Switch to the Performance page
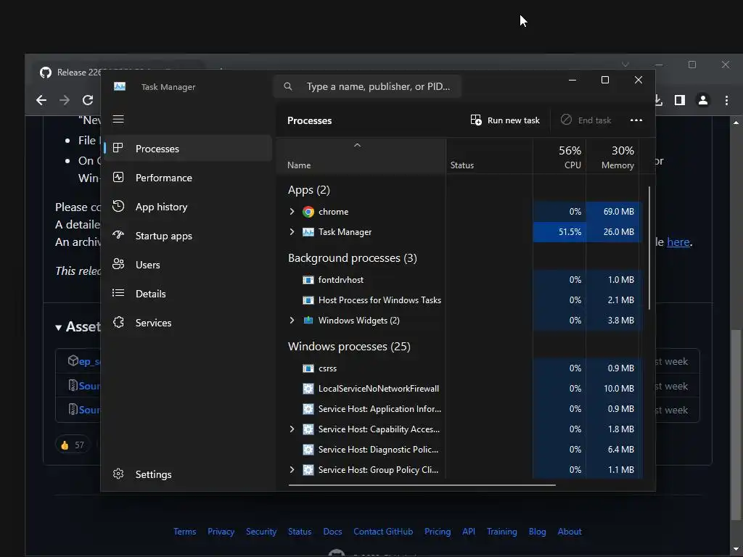Screen dimensions: 743x557 click(x=188, y=178)
